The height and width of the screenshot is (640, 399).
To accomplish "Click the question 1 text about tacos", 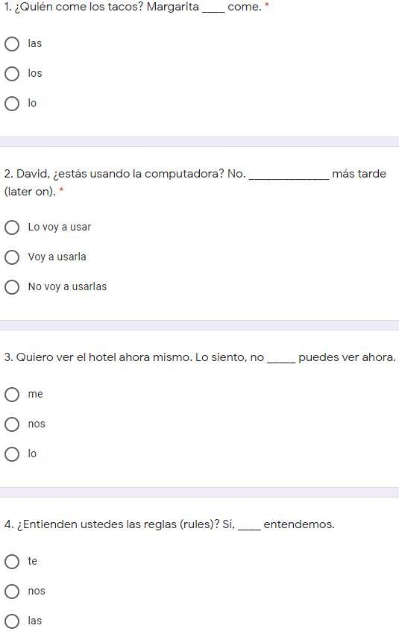I will 133,7.
